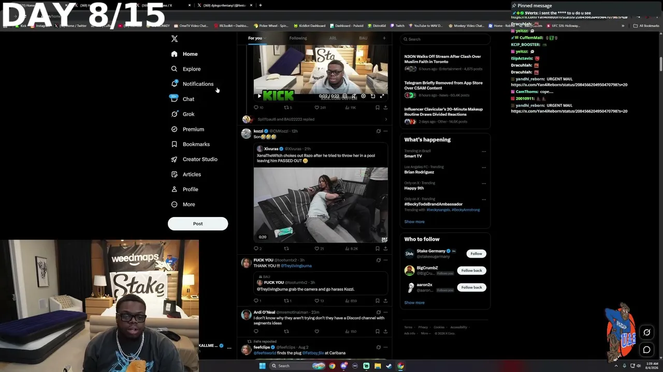Open Grok actions on kozzi's post
The width and height of the screenshot is (663, 372).
click(x=378, y=131)
